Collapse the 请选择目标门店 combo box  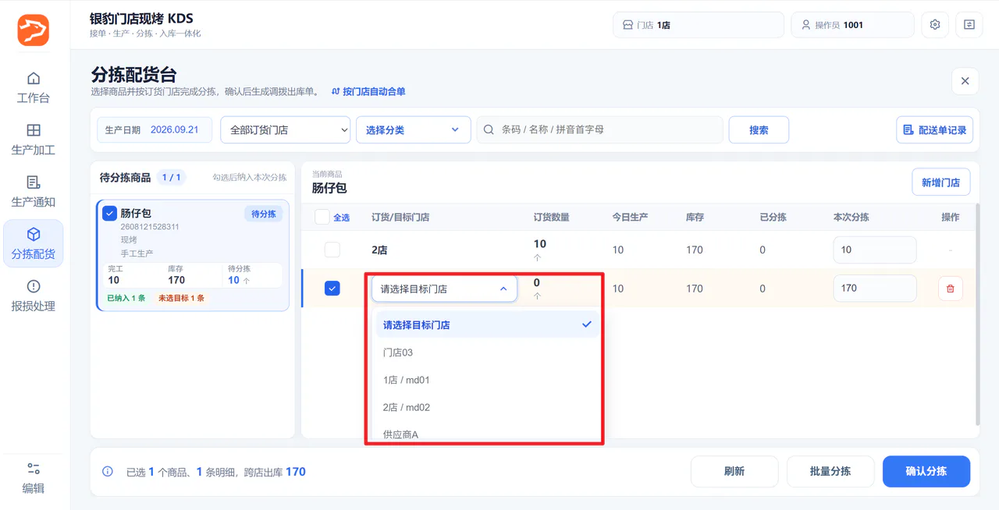pyautogui.click(x=444, y=289)
